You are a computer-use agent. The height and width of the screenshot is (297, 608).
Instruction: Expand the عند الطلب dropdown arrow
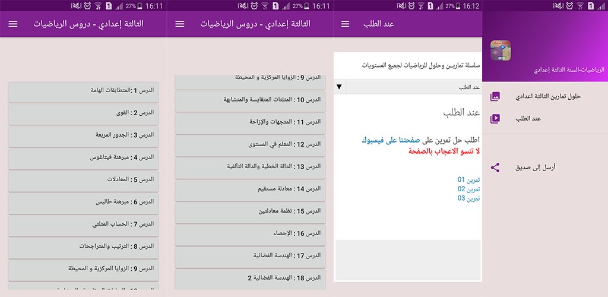tap(339, 87)
